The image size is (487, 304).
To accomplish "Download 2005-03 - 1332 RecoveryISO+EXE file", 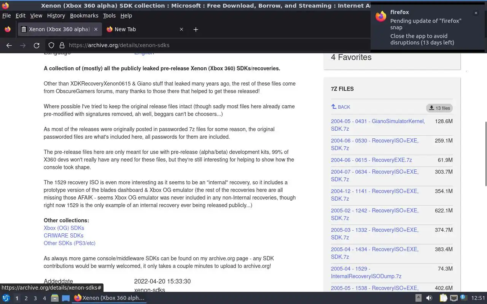I will coord(374,234).
